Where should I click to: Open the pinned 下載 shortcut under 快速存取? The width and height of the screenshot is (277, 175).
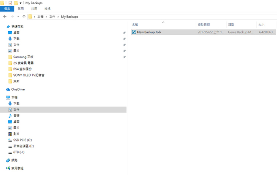pyautogui.click(x=16, y=39)
